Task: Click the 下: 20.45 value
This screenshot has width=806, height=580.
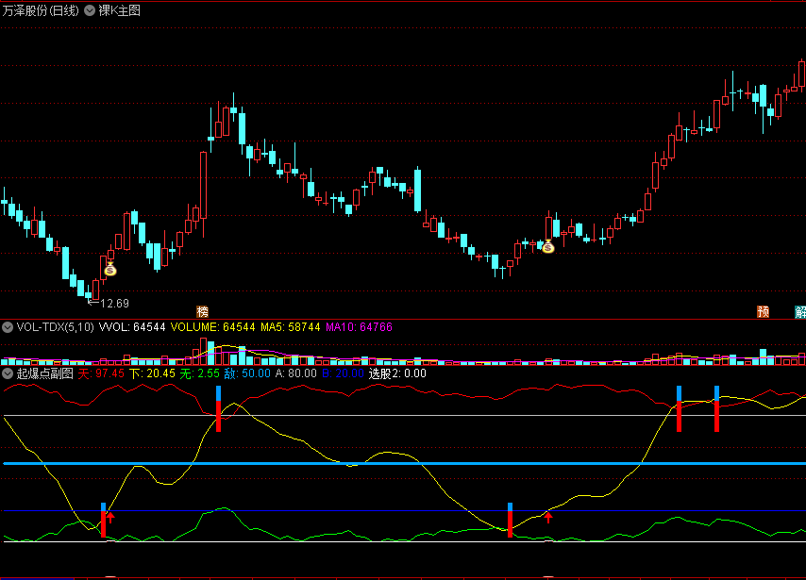Action: (x=152, y=373)
